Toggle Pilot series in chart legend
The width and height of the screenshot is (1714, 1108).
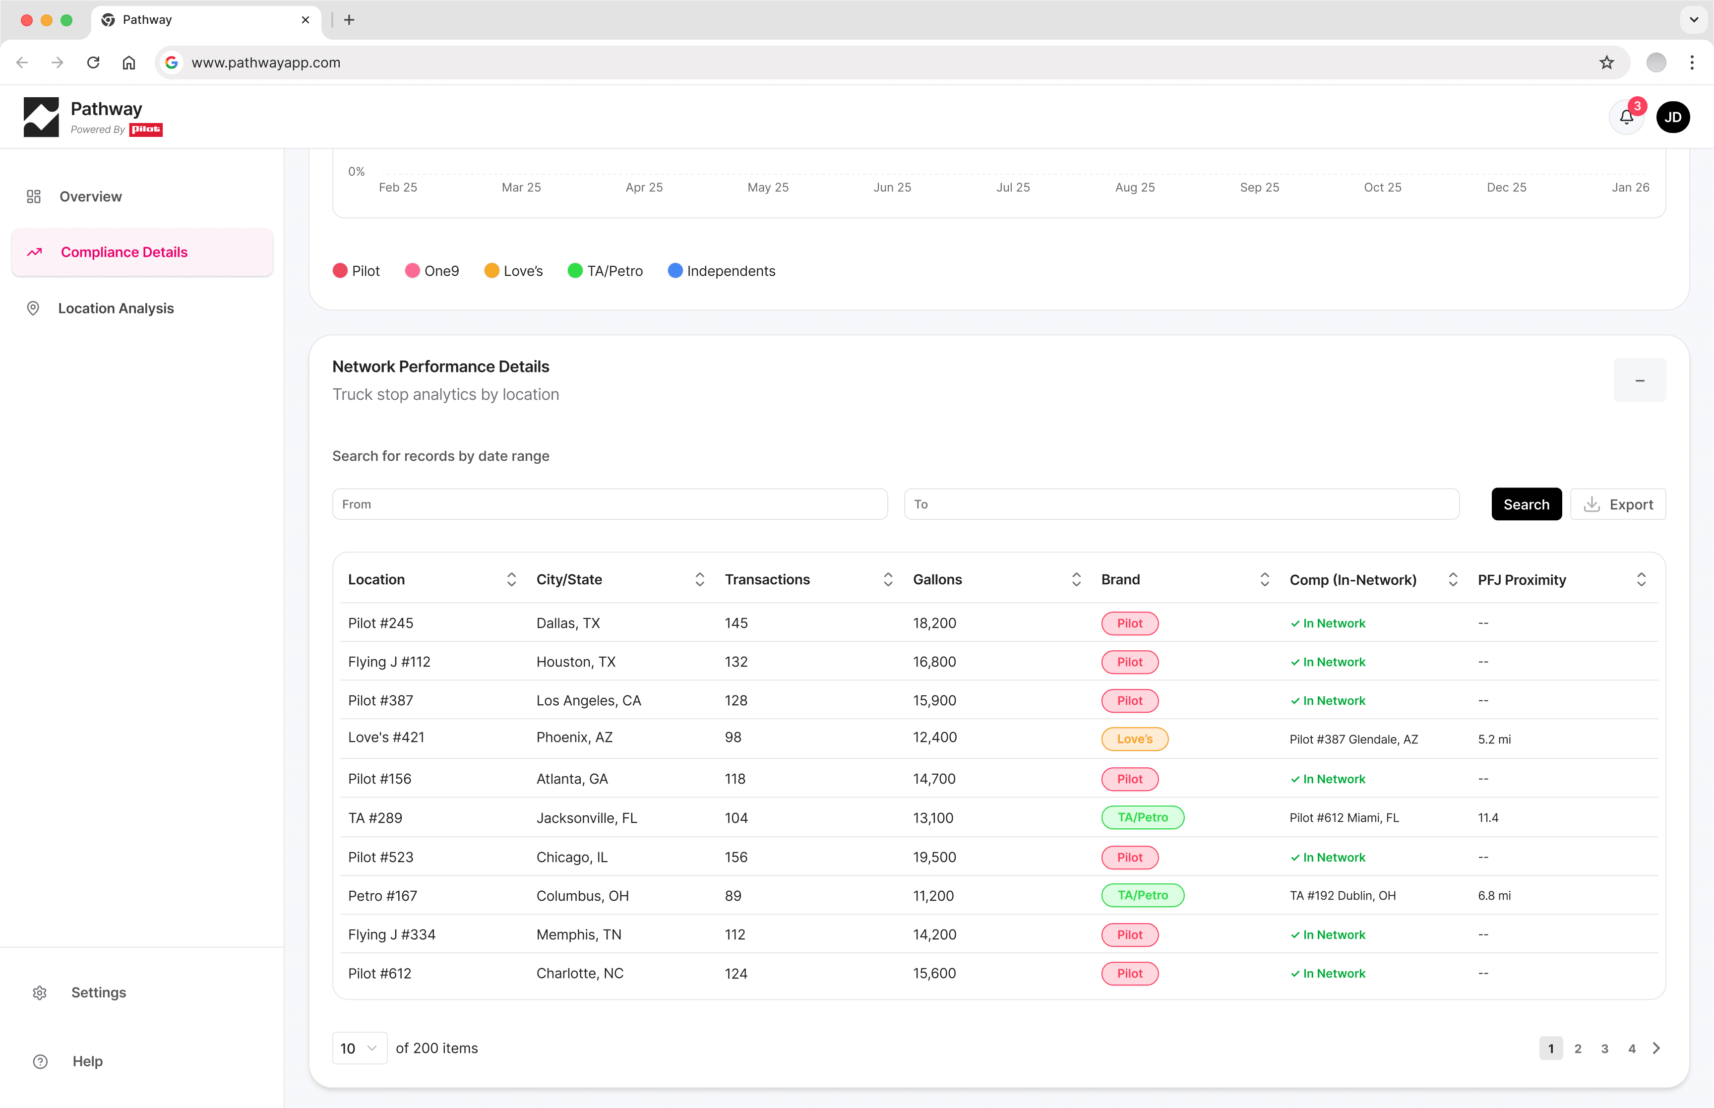(356, 270)
